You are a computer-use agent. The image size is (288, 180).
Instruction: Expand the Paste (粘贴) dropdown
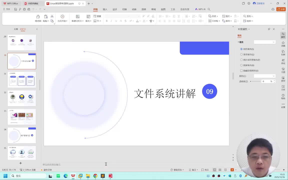(x=46, y=21)
